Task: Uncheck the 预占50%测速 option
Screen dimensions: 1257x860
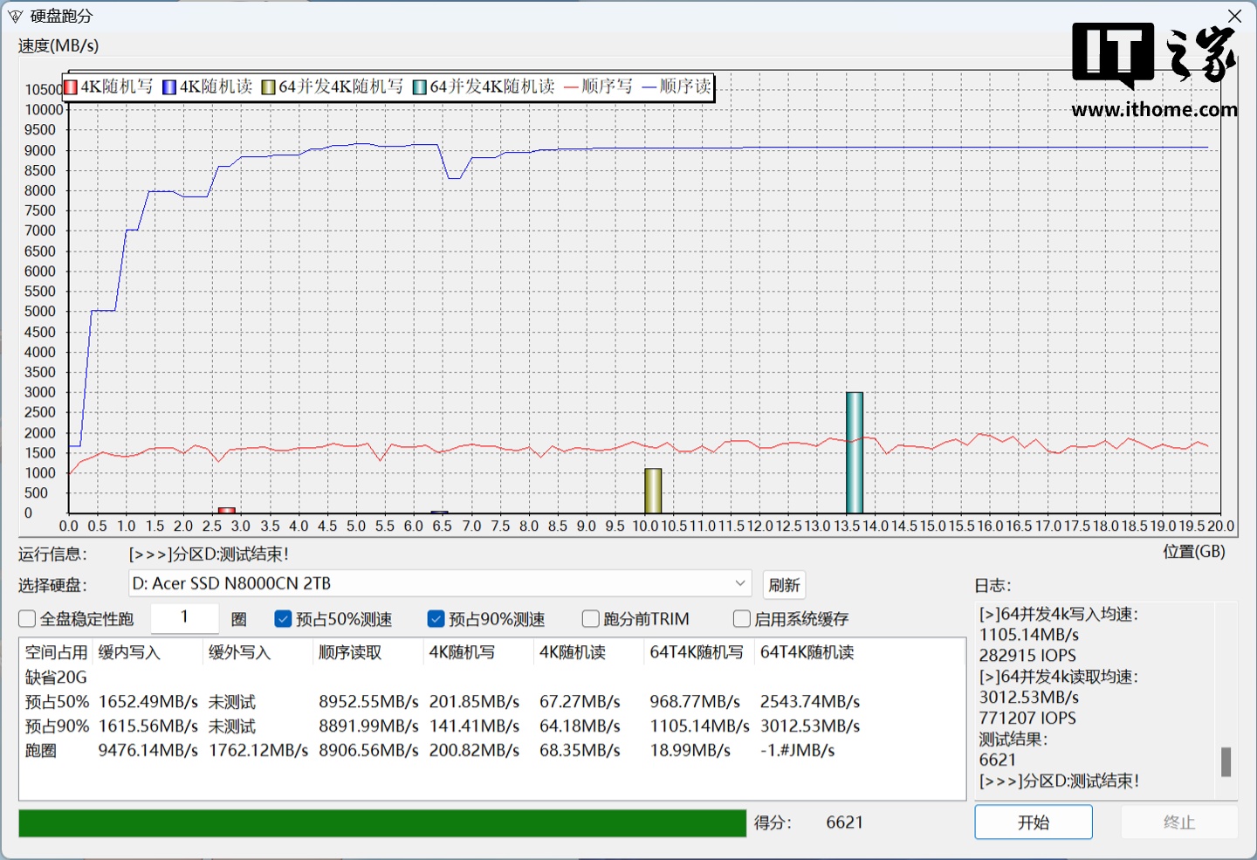Action: coord(283,619)
